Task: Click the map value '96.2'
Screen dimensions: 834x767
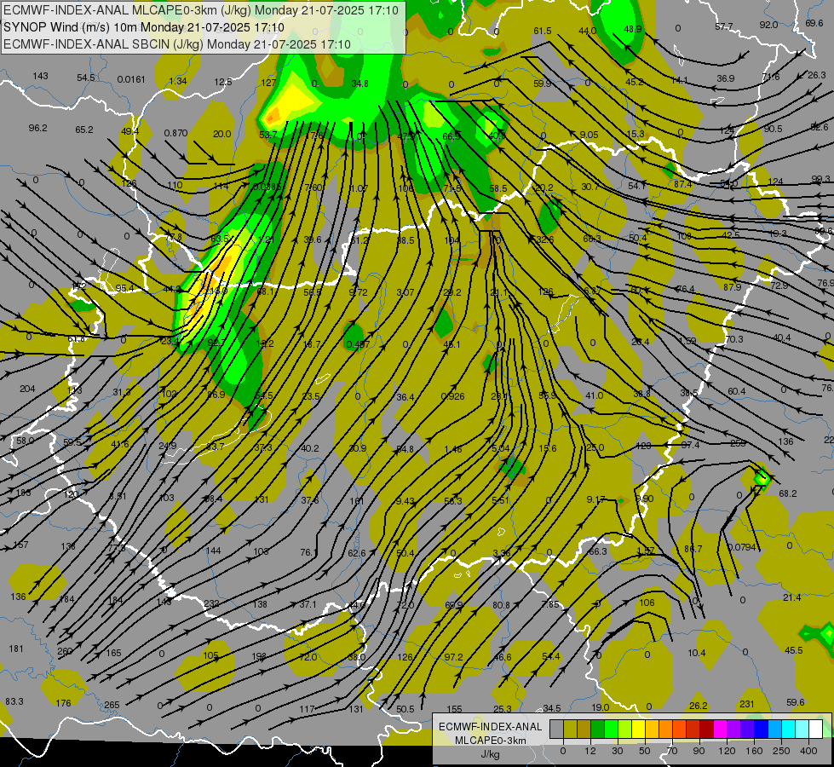Action: pos(37,128)
